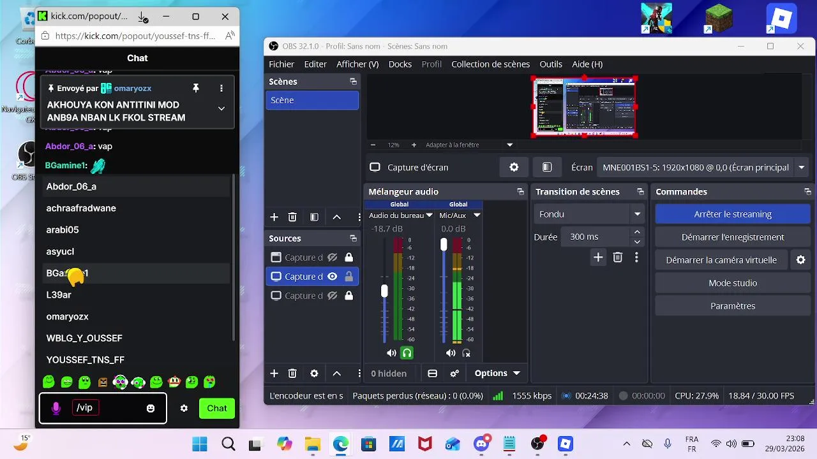The width and height of the screenshot is (817, 459).
Task: Open the Capture d'écran source properties gear
Action: coord(514,167)
